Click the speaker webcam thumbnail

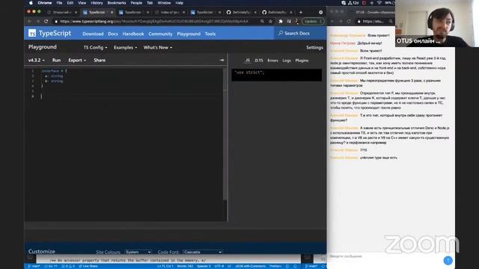[437, 23]
